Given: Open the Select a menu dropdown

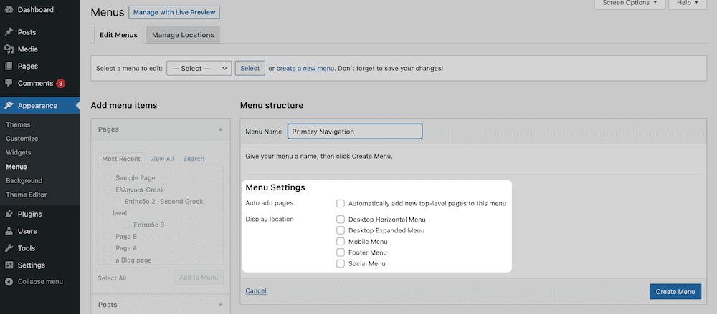Looking at the screenshot, I should [199, 68].
